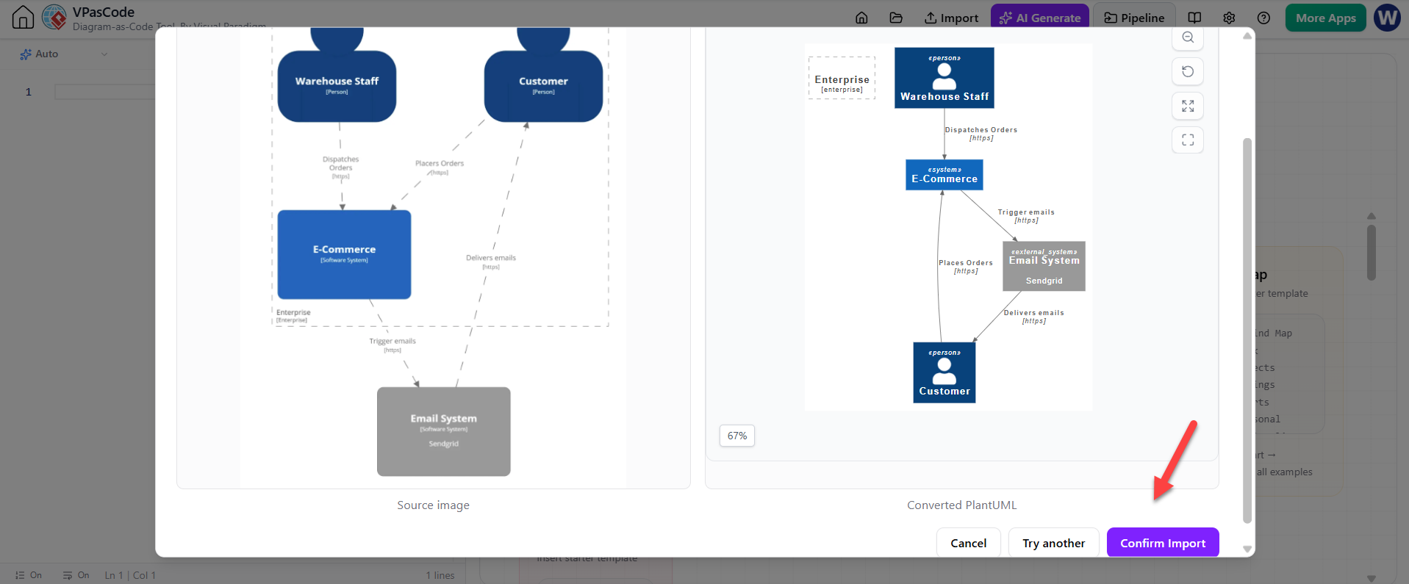Click the 67% zoom level indicator
1409x584 pixels.
coord(736,436)
